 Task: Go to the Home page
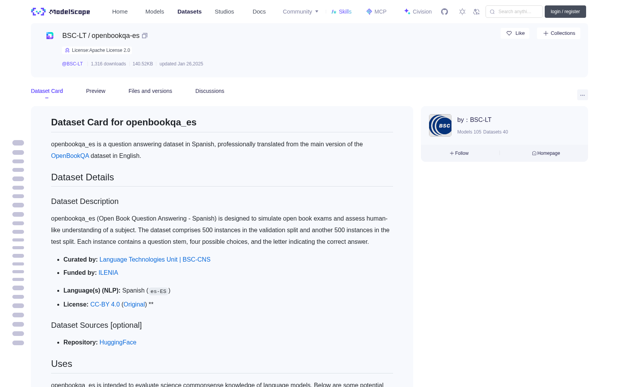120,12
